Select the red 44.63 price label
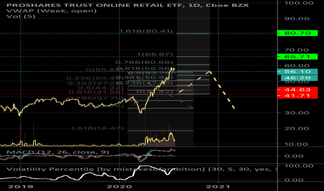Screen dimensions: 324x191 point(297,90)
